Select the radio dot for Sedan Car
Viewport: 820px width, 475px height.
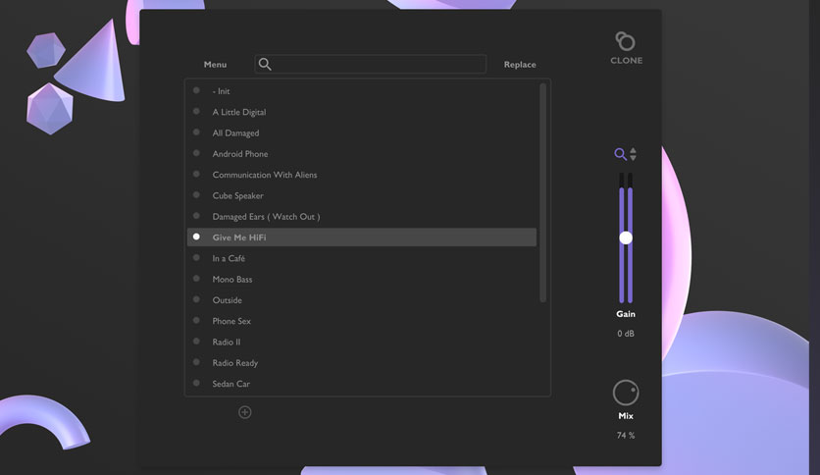pyautogui.click(x=196, y=384)
